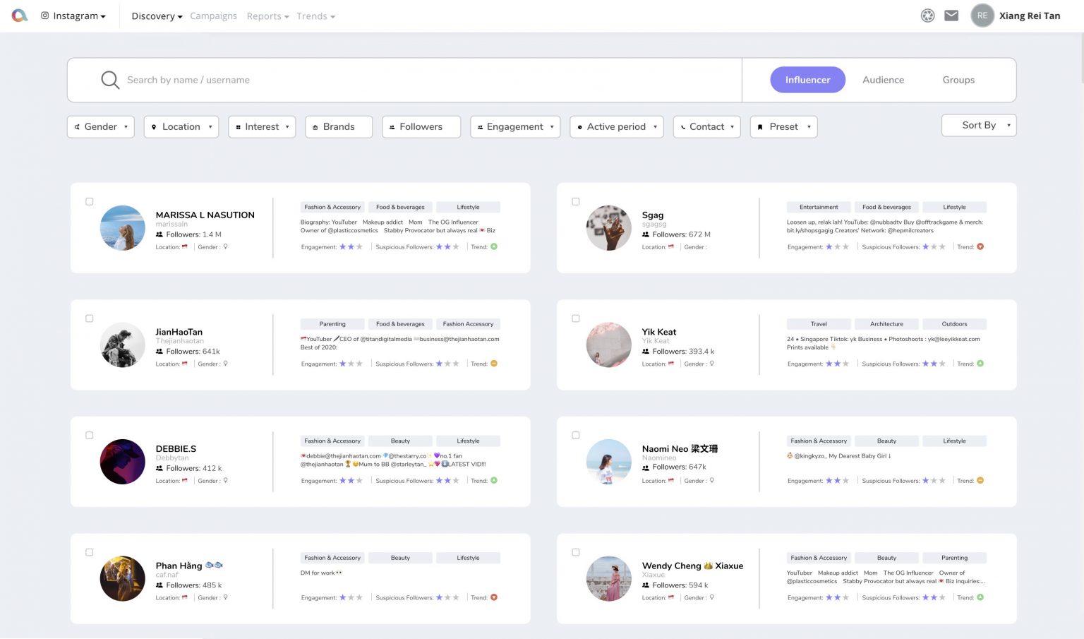
Task: Open the Engagement filter dropdown
Action: 515,126
